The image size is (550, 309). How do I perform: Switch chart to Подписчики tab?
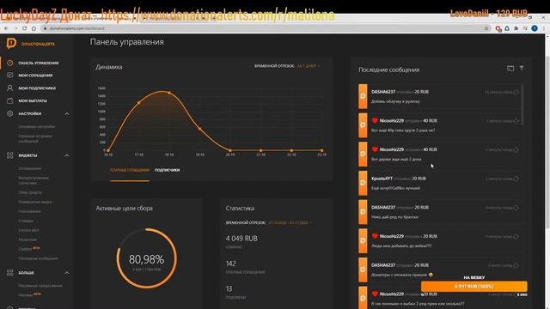(167, 170)
